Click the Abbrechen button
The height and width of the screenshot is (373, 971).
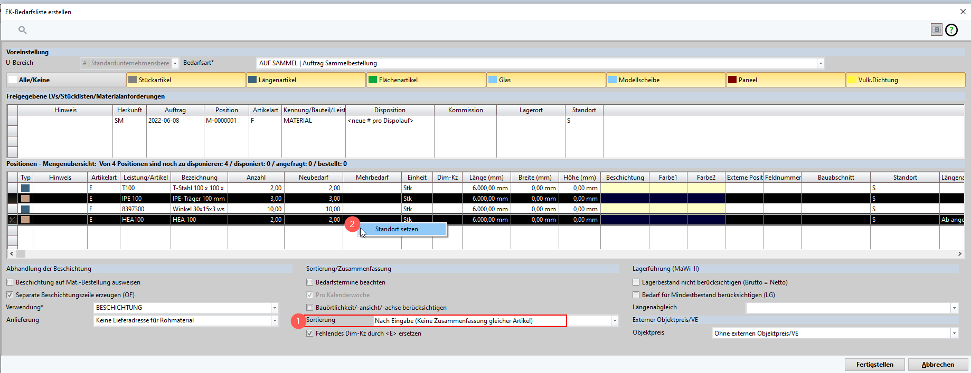[x=938, y=365]
